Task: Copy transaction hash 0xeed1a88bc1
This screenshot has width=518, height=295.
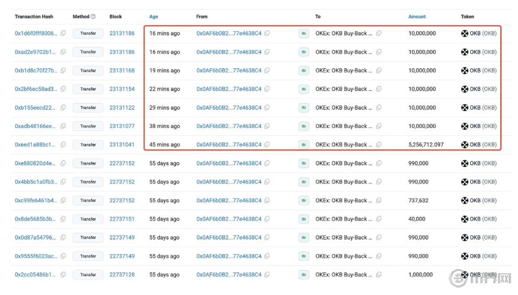Action: click(64, 145)
